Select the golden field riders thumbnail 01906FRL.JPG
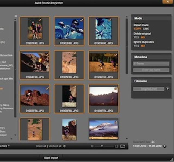Viewport: 174px width, 162px height. pos(104,65)
